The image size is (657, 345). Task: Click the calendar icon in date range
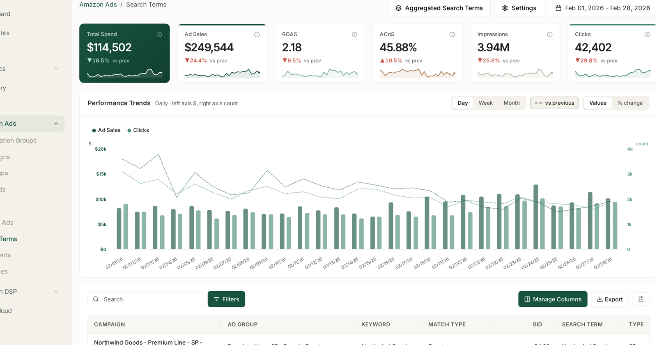pyautogui.click(x=558, y=8)
